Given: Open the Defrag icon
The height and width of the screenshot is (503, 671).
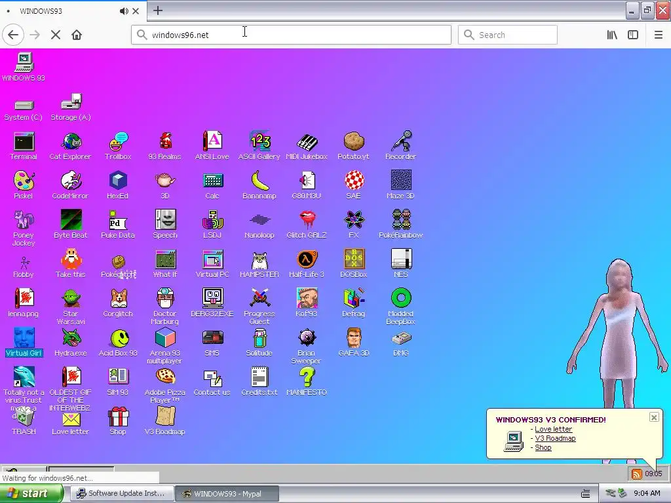Looking at the screenshot, I should [353, 303].
